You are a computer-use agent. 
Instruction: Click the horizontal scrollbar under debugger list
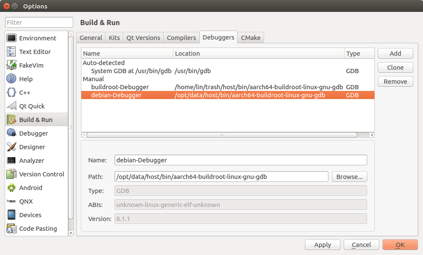click(x=222, y=135)
